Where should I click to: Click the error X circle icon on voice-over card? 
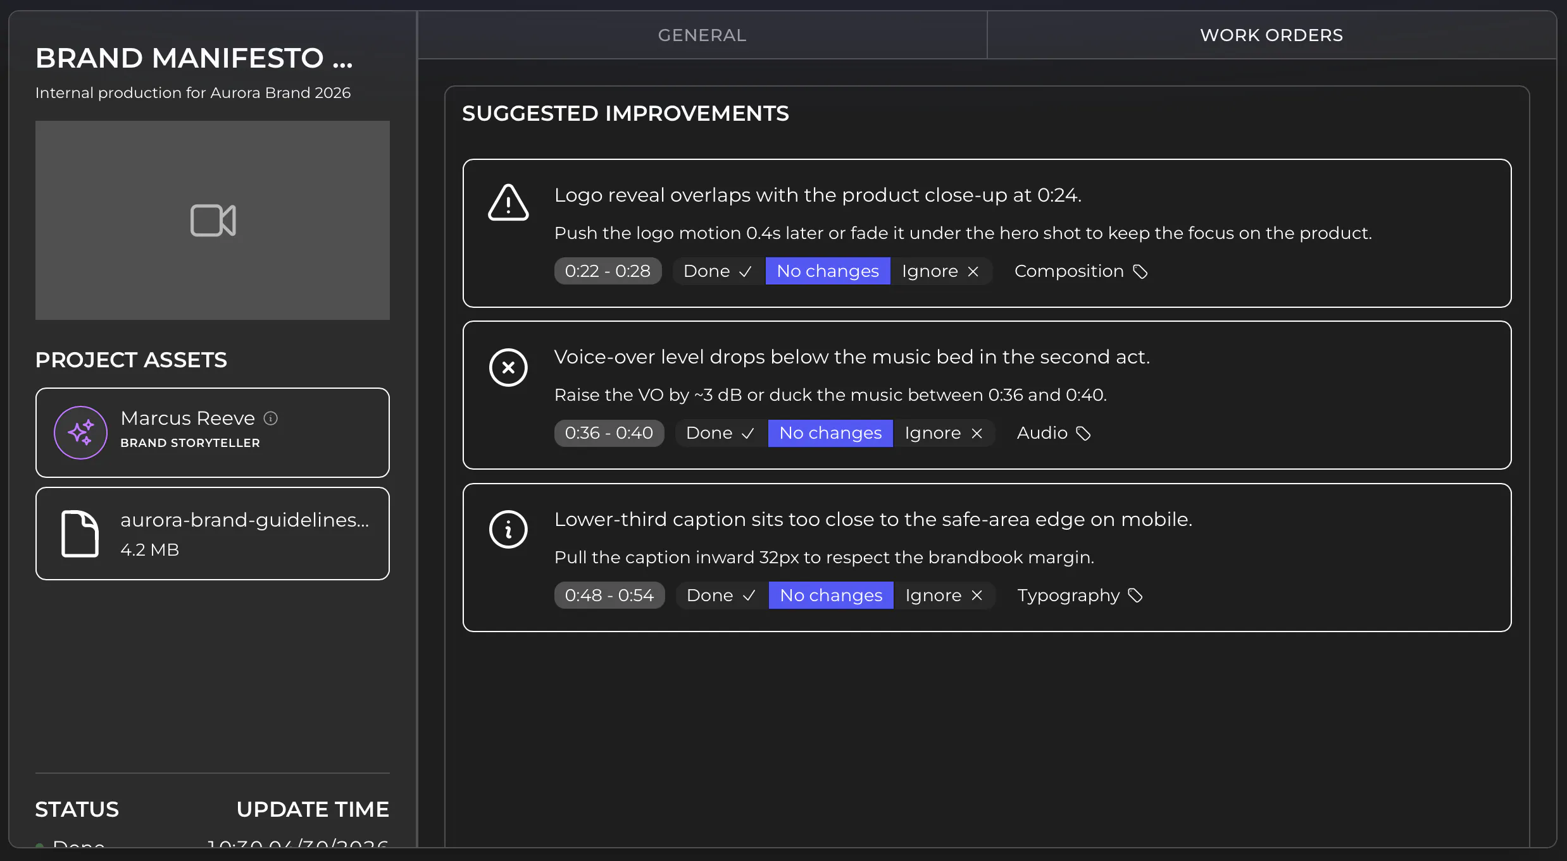click(x=508, y=367)
